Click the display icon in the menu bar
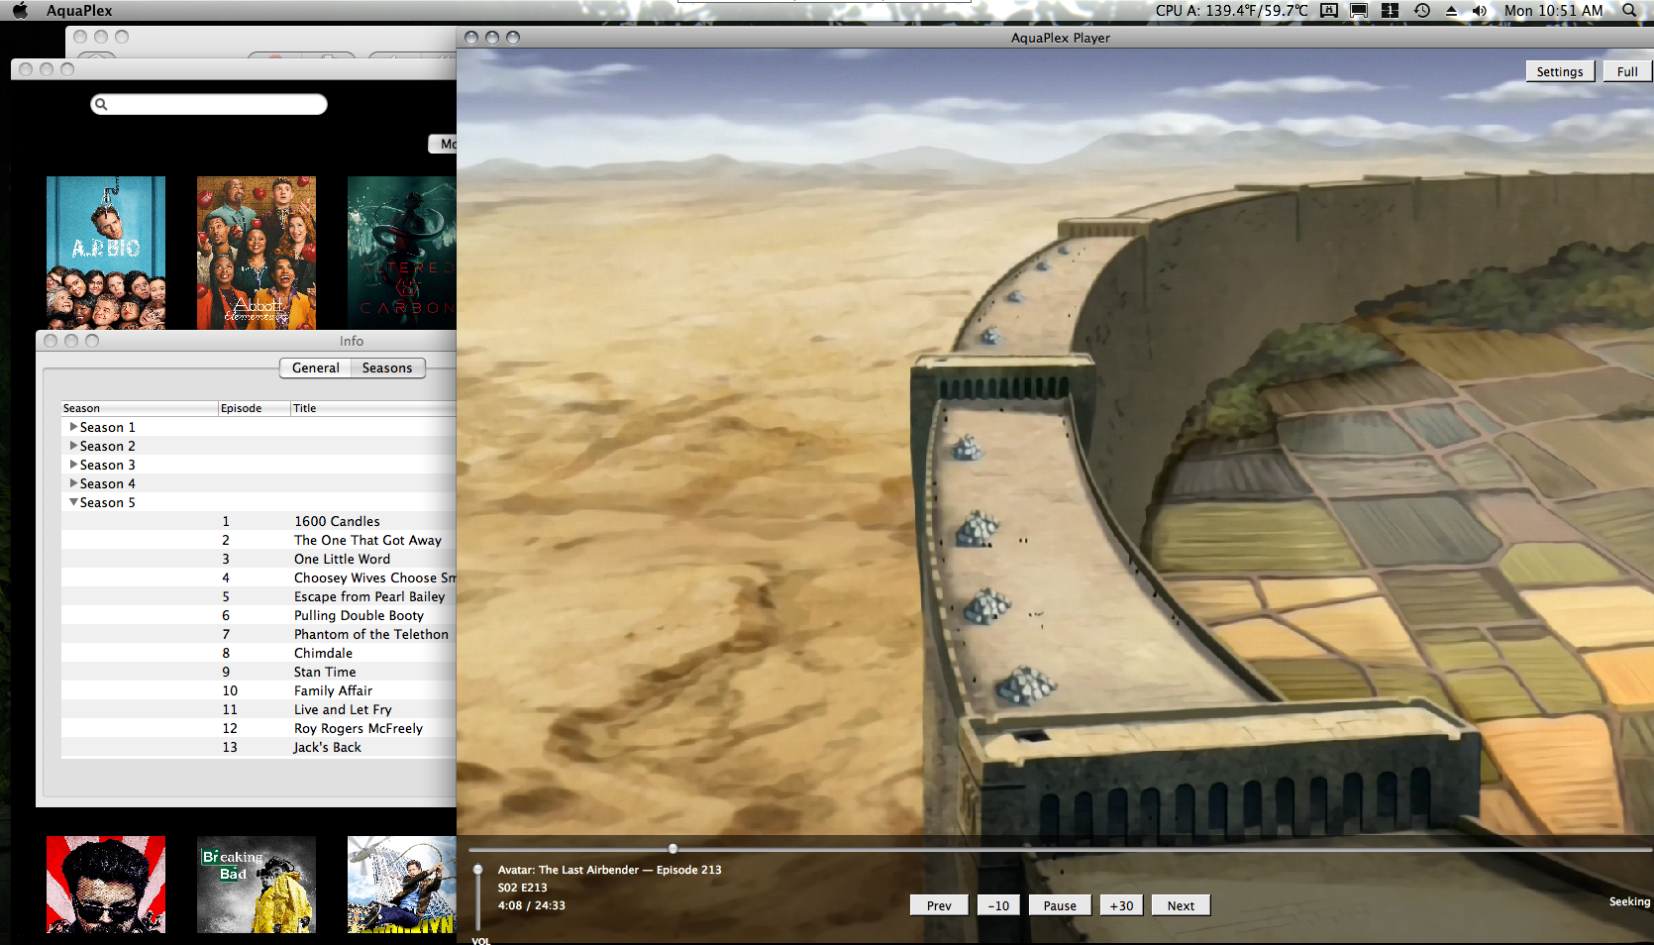1654x945 pixels. [x=1359, y=11]
